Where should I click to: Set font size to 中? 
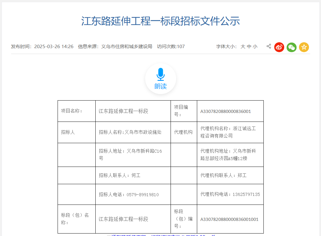tap(249, 47)
